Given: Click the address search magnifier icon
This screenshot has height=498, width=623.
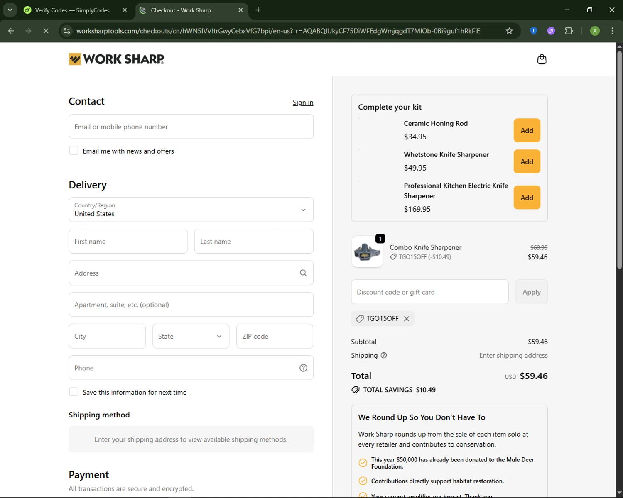Looking at the screenshot, I should tap(303, 273).
